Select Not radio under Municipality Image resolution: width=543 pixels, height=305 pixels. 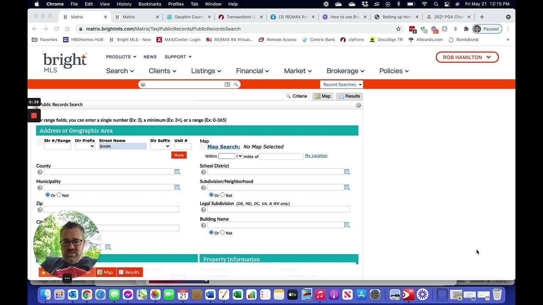[x=59, y=195]
